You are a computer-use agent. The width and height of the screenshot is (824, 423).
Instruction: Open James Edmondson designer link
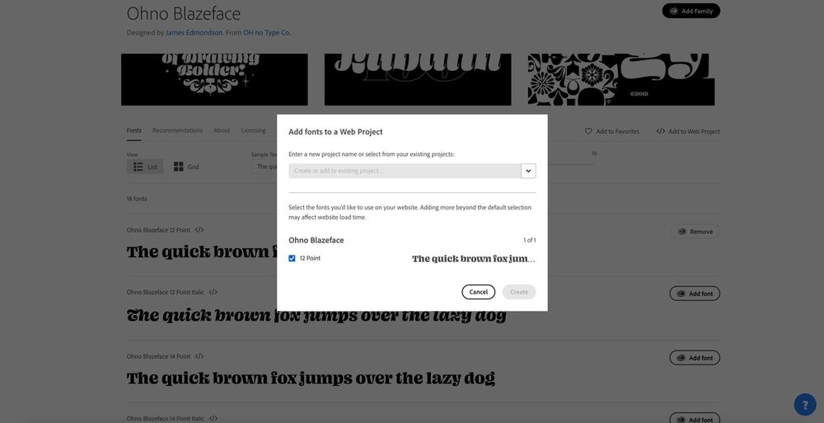coord(194,33)
